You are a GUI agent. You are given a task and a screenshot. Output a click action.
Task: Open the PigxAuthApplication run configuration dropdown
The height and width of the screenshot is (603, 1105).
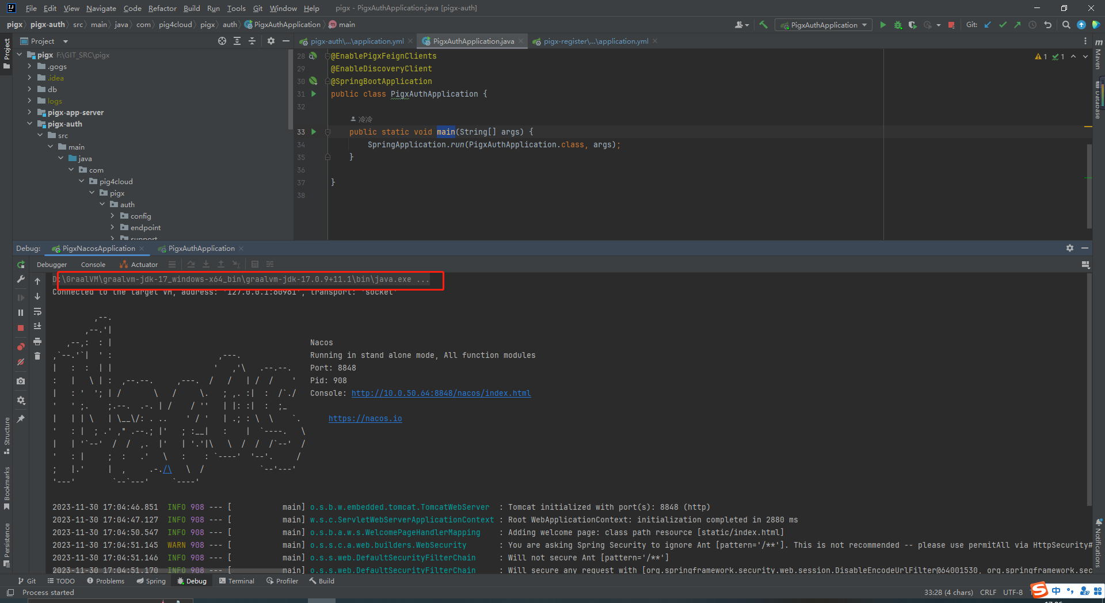(824, 25)
